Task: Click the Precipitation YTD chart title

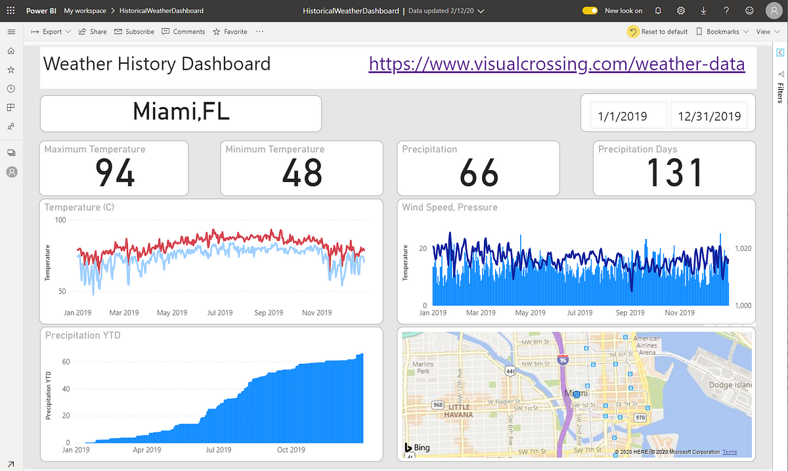Action: [83, 335]
